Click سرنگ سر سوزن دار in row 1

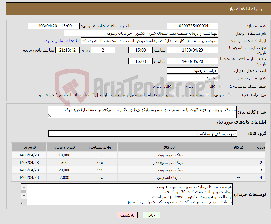pos(169,155)
